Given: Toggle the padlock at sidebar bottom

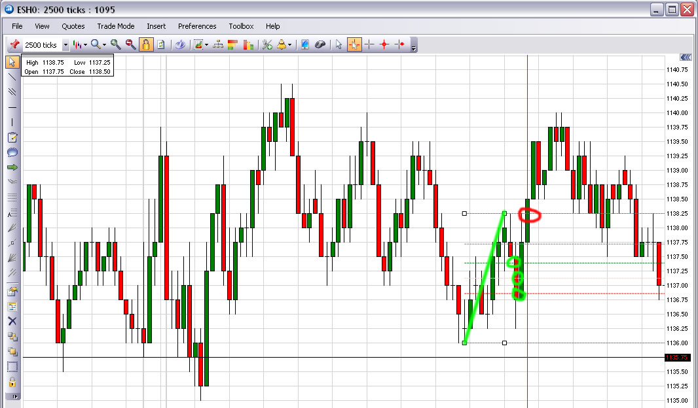Looking at the screenshot, I should (x=12, y=382).
